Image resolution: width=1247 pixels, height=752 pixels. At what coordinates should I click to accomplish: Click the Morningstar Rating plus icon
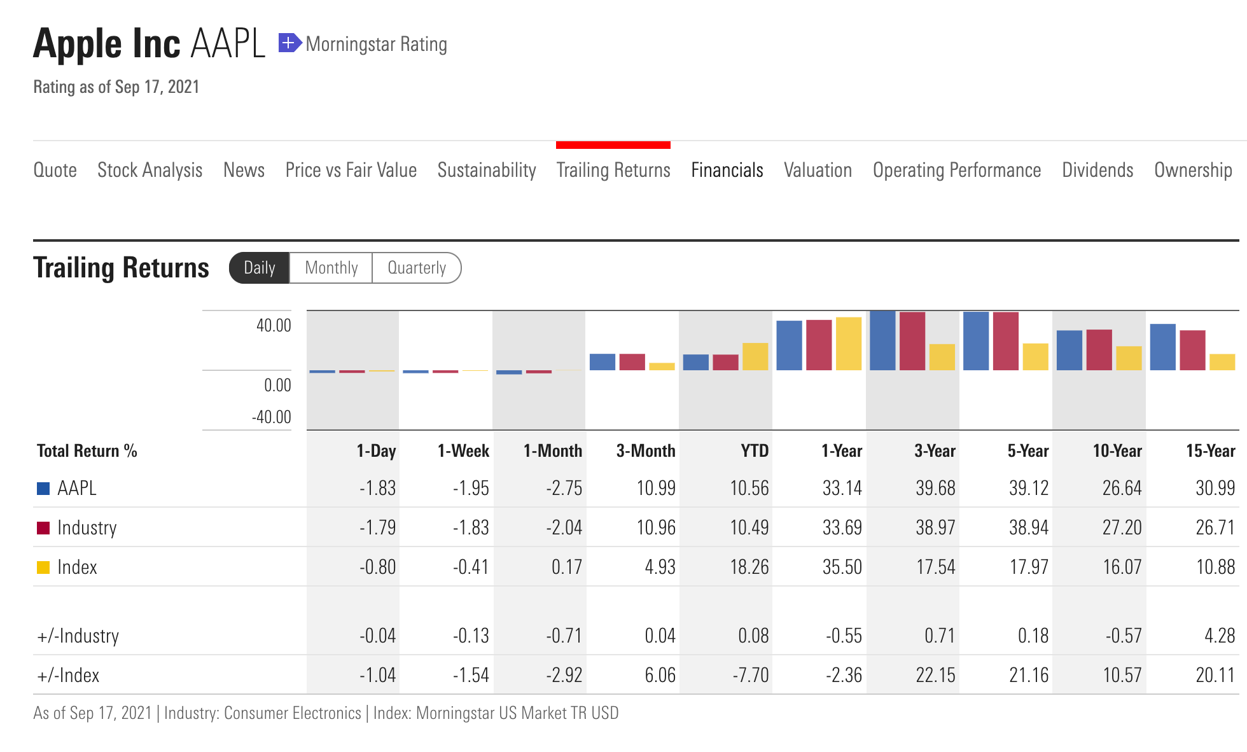pyautogui.click(x=289, y=43)
